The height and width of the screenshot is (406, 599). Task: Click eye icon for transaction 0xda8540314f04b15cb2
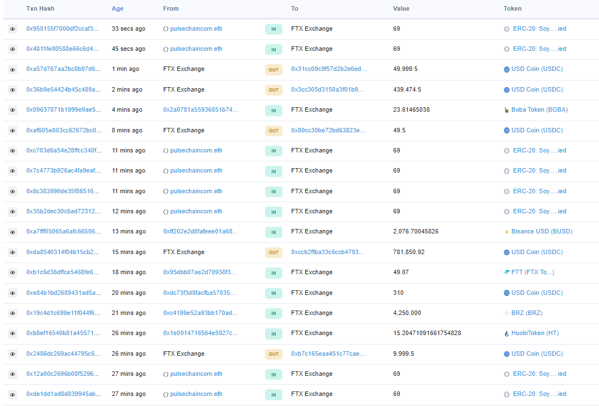pyautogui.click(x=13, y=252)
